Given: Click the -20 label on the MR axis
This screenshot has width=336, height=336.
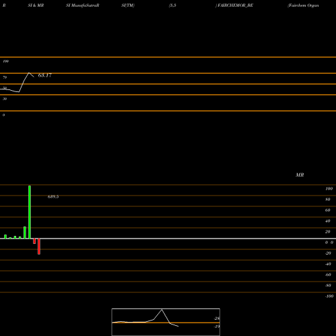Looking at the screenshot, I should pos(328,253).
